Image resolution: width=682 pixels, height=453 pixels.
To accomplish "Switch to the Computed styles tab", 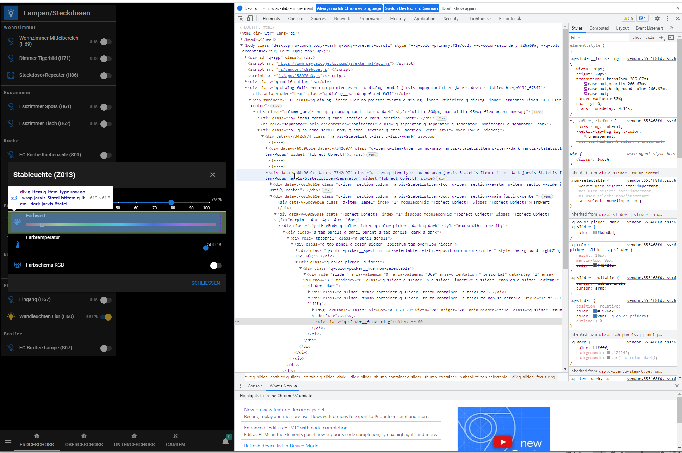I will pyautogui.click(x=599, y=28).
